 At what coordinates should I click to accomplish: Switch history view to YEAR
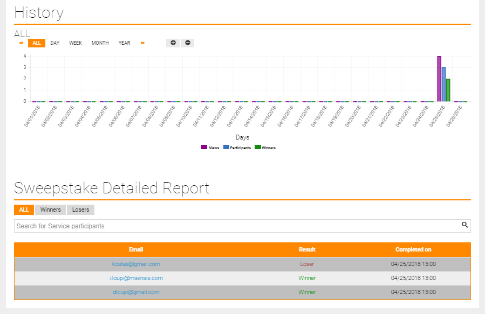pos(124,43)
